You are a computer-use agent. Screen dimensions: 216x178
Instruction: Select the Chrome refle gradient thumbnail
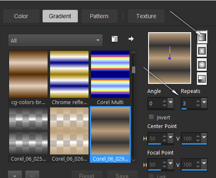(69, 74)
